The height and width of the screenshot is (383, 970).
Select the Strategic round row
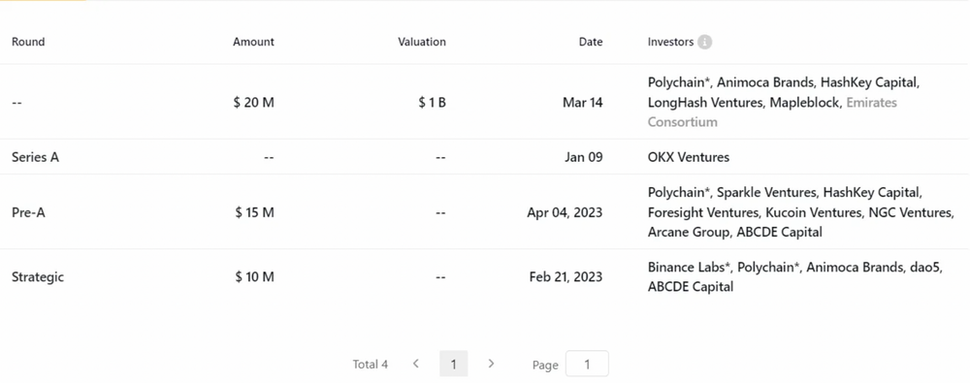point(485,276)
